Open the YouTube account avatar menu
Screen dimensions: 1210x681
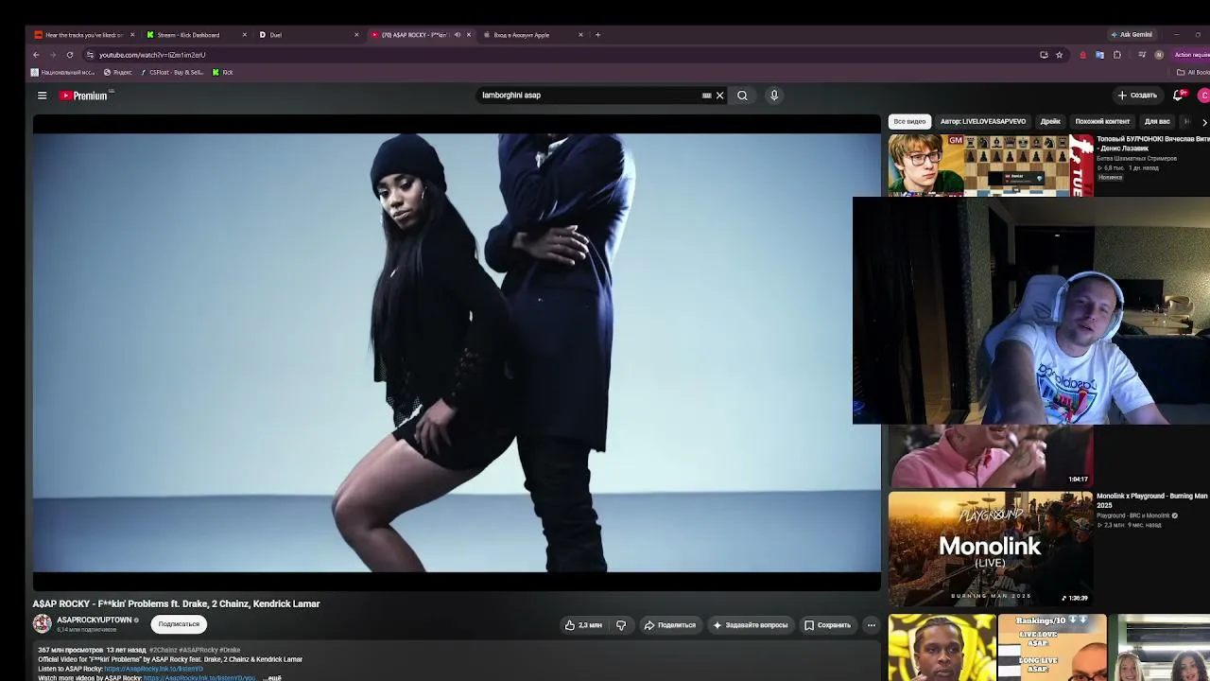tap(1203, 96)
